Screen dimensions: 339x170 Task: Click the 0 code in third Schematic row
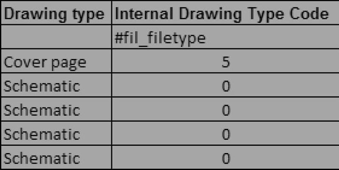226,134
